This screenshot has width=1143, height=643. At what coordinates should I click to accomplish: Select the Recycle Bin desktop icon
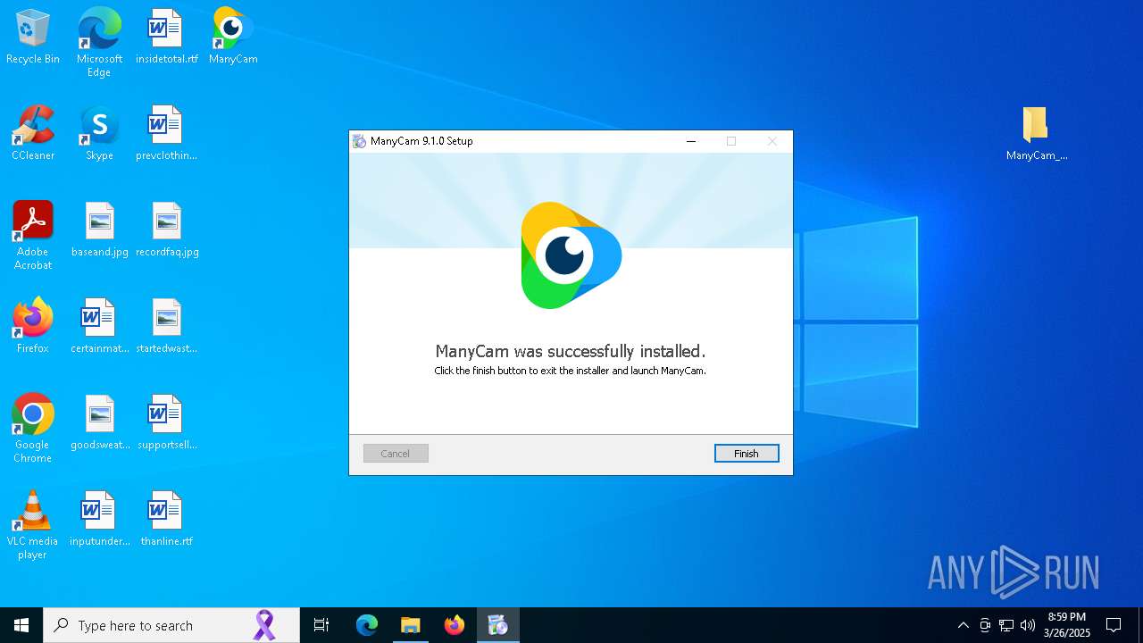click(x=33, y=37)
